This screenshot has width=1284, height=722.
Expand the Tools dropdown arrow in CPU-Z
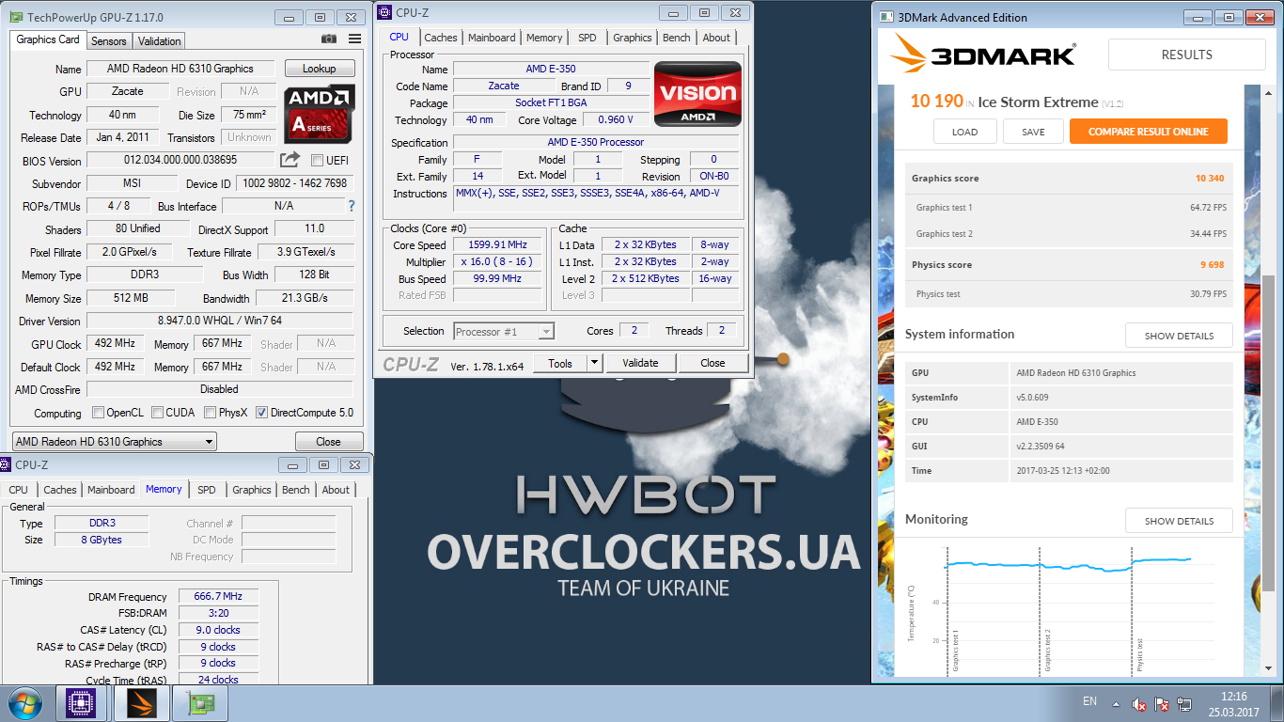pos(594,363)
